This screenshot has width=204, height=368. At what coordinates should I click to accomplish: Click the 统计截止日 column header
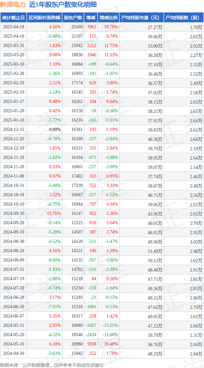point(14,17)
